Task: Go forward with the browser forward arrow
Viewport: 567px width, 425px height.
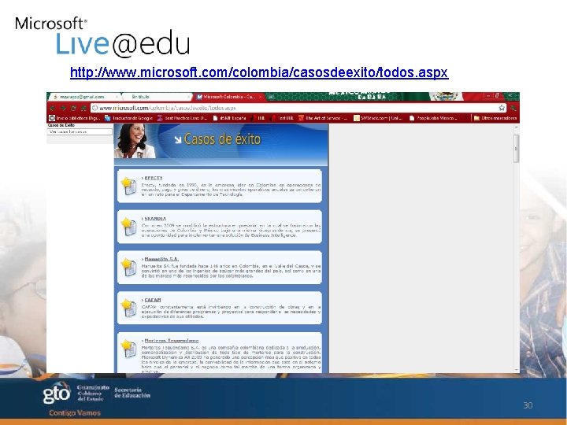Action: (x=62, y=108)
